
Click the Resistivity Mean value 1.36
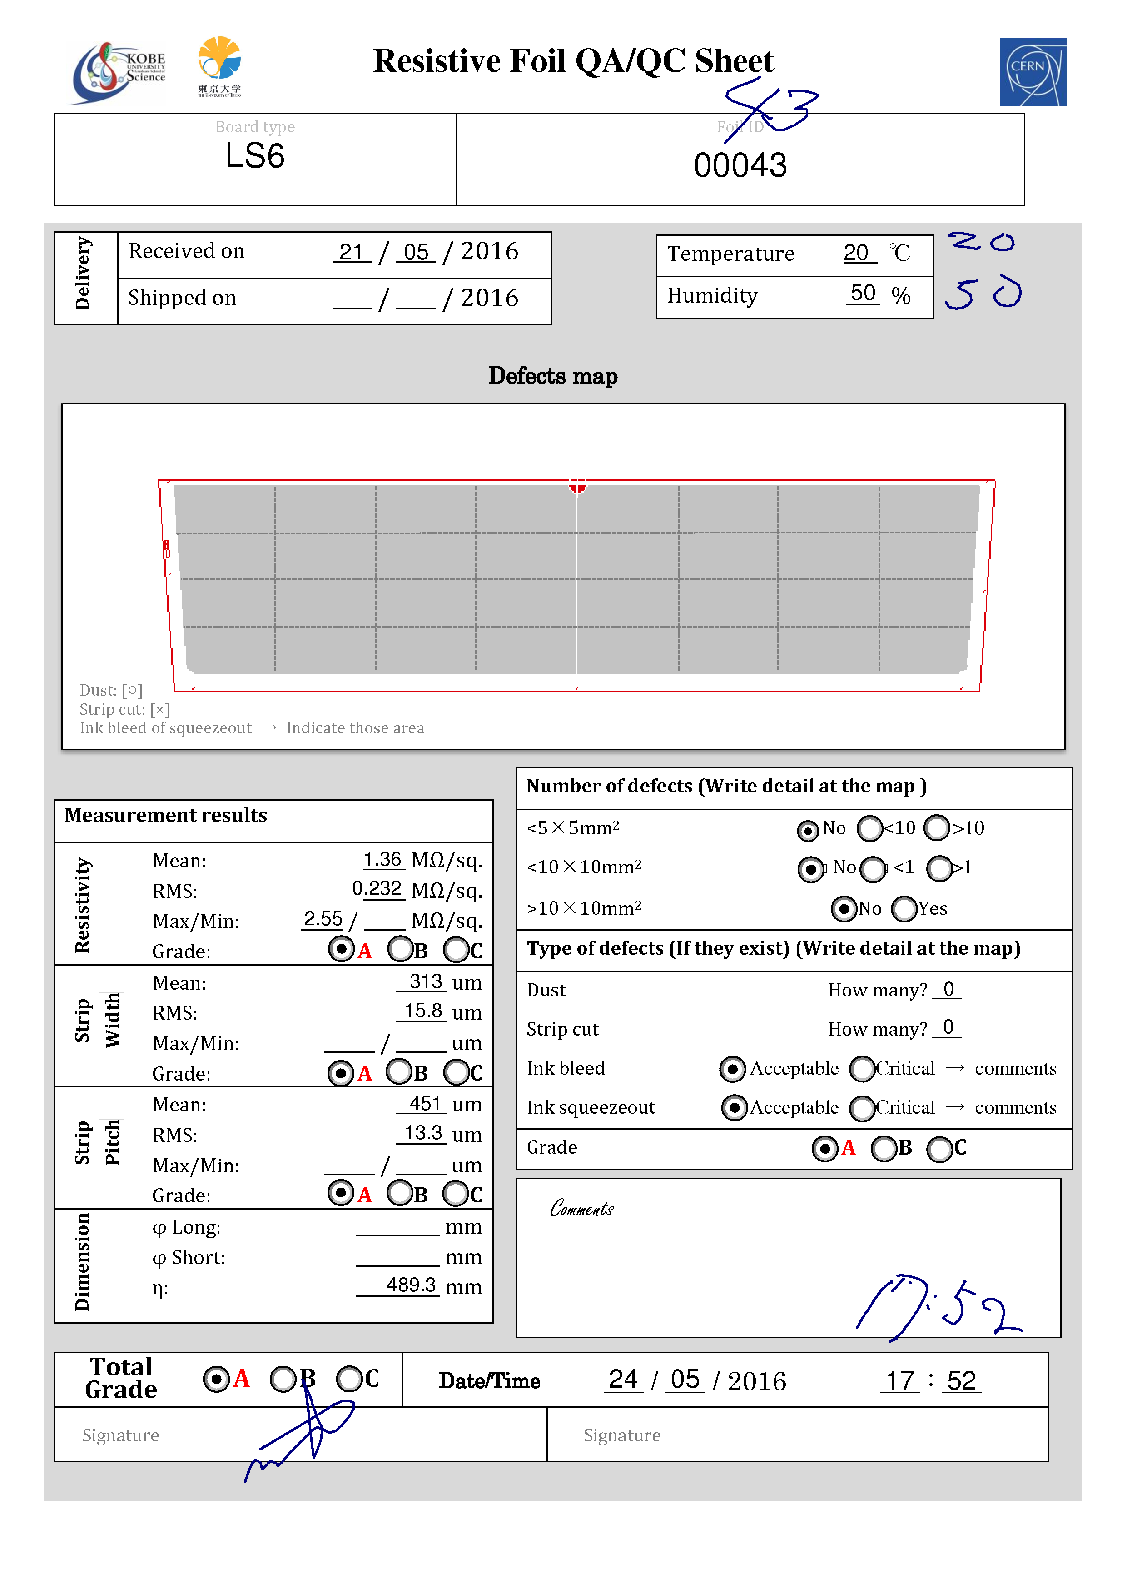point(383,860)
